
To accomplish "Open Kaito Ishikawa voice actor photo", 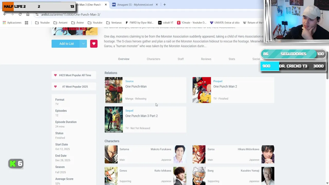I will (180, 176).
